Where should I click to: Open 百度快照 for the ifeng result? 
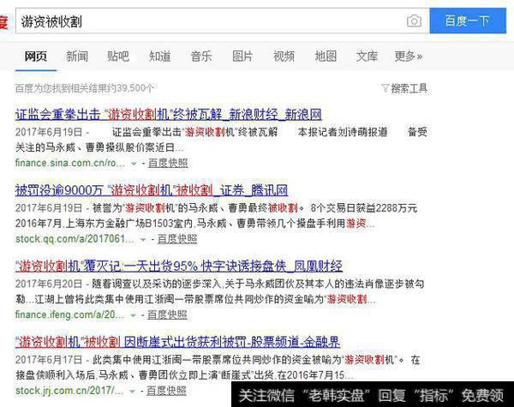pyautogui.click(x=167, y=314)
